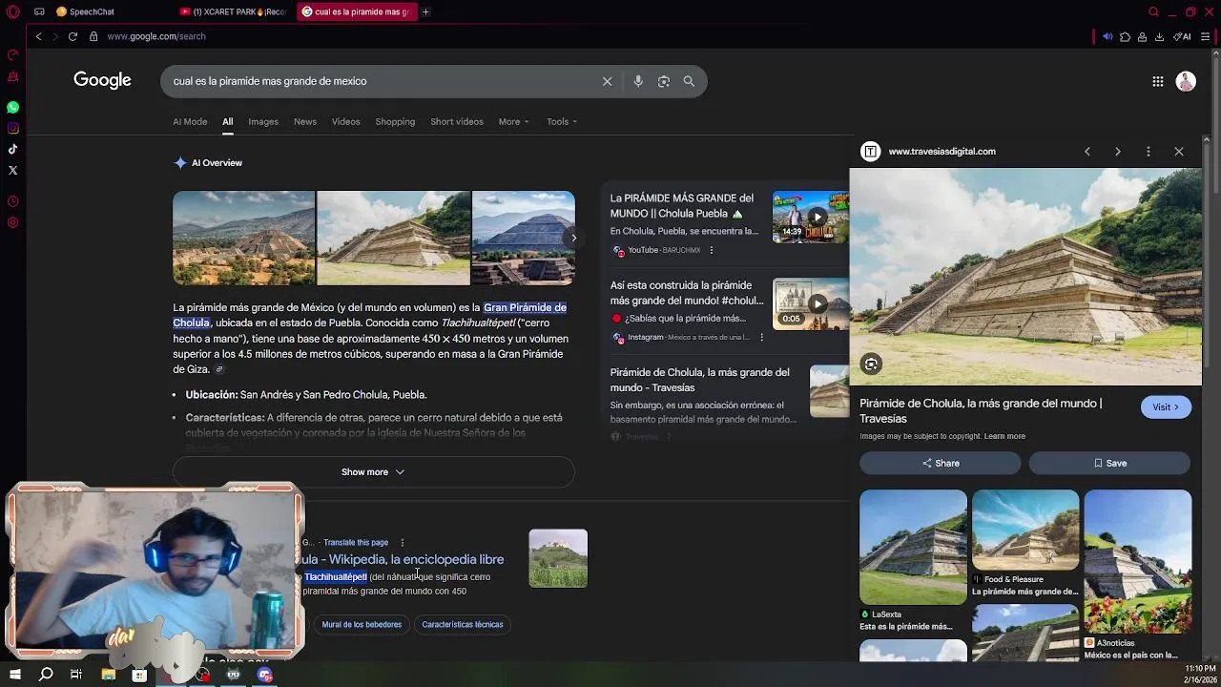Open options for the YouTube BARUCHMX result

[711, 250]
